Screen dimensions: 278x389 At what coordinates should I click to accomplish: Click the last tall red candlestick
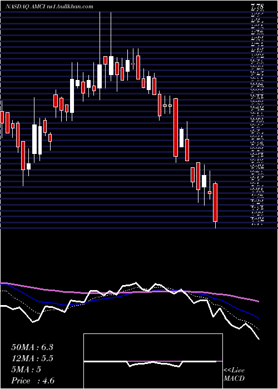(215, 202)
